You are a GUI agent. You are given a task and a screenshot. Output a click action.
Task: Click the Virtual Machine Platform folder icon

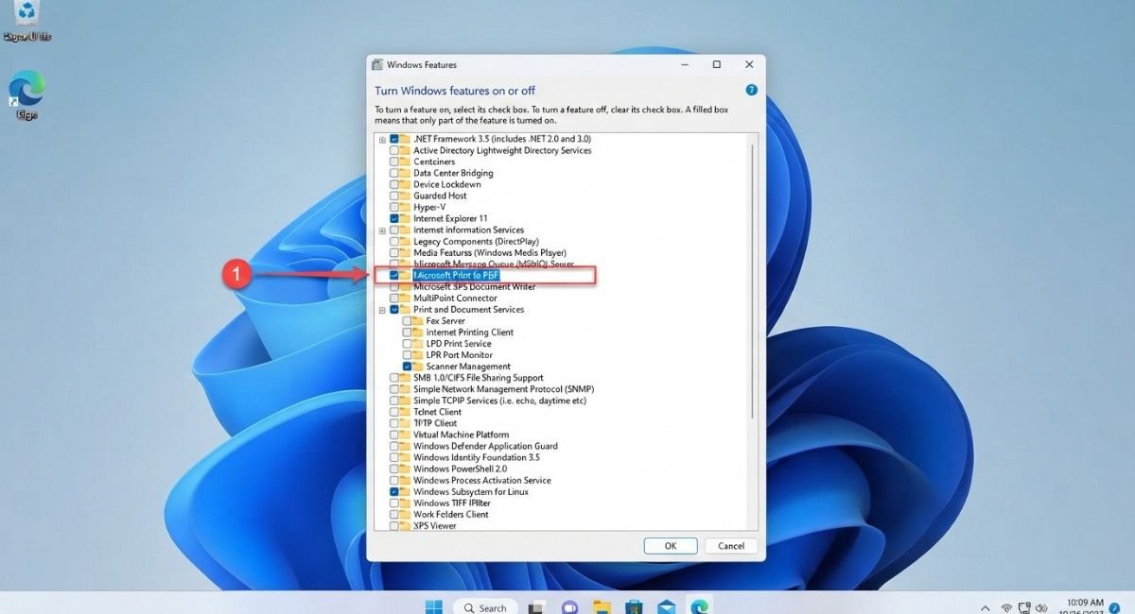coord(405,435)
